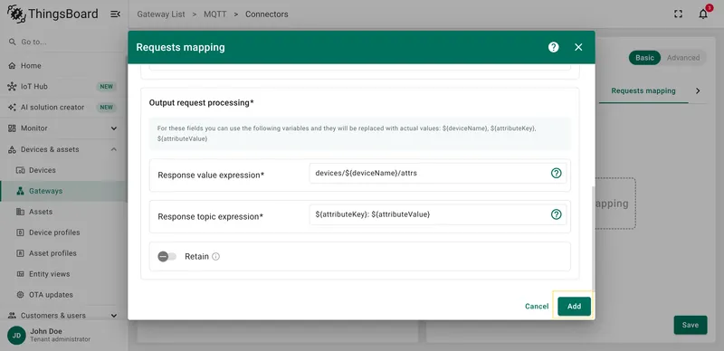The width and height of the screenshot is (724, 351).
Task: Click the Retain info icon
Action: coord(215,256)
